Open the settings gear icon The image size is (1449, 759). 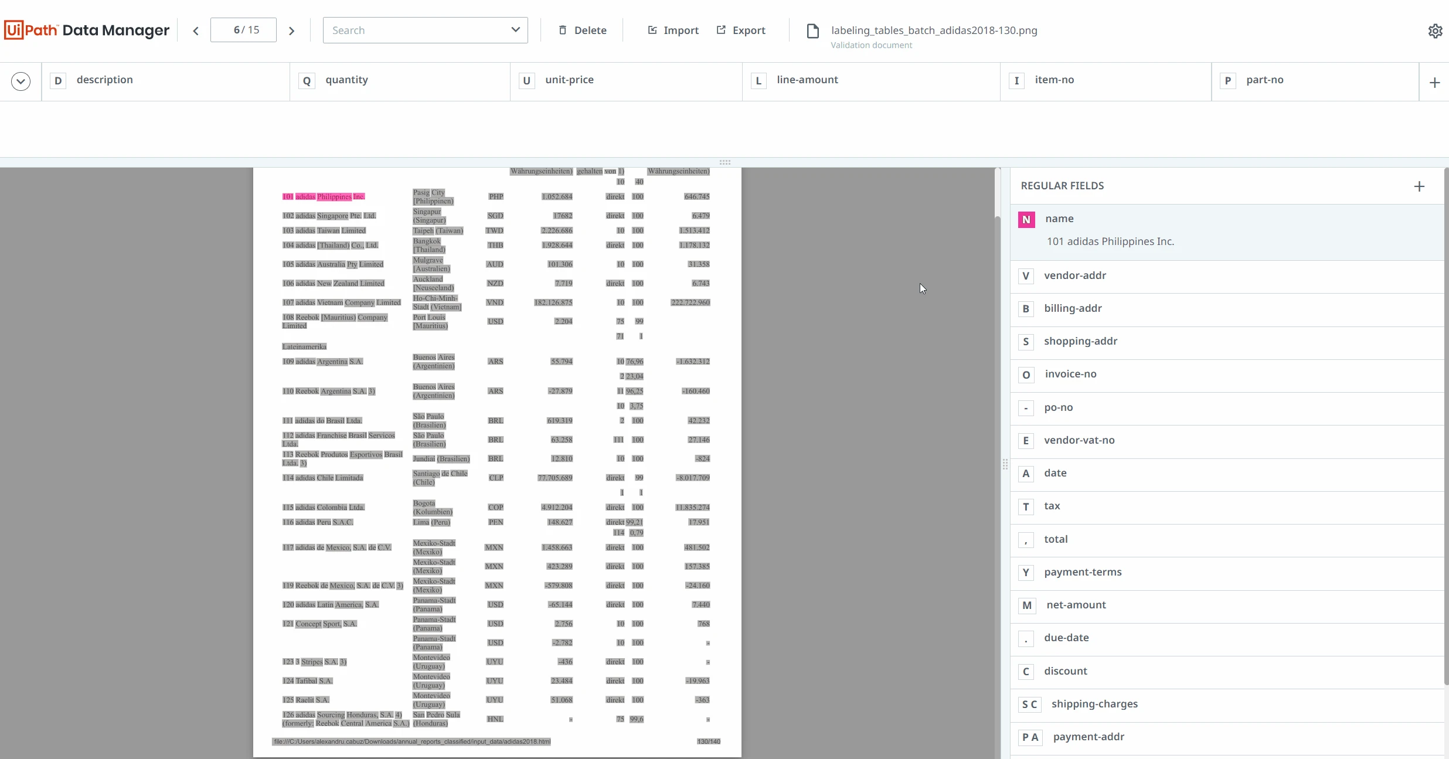coord(1435,30)
